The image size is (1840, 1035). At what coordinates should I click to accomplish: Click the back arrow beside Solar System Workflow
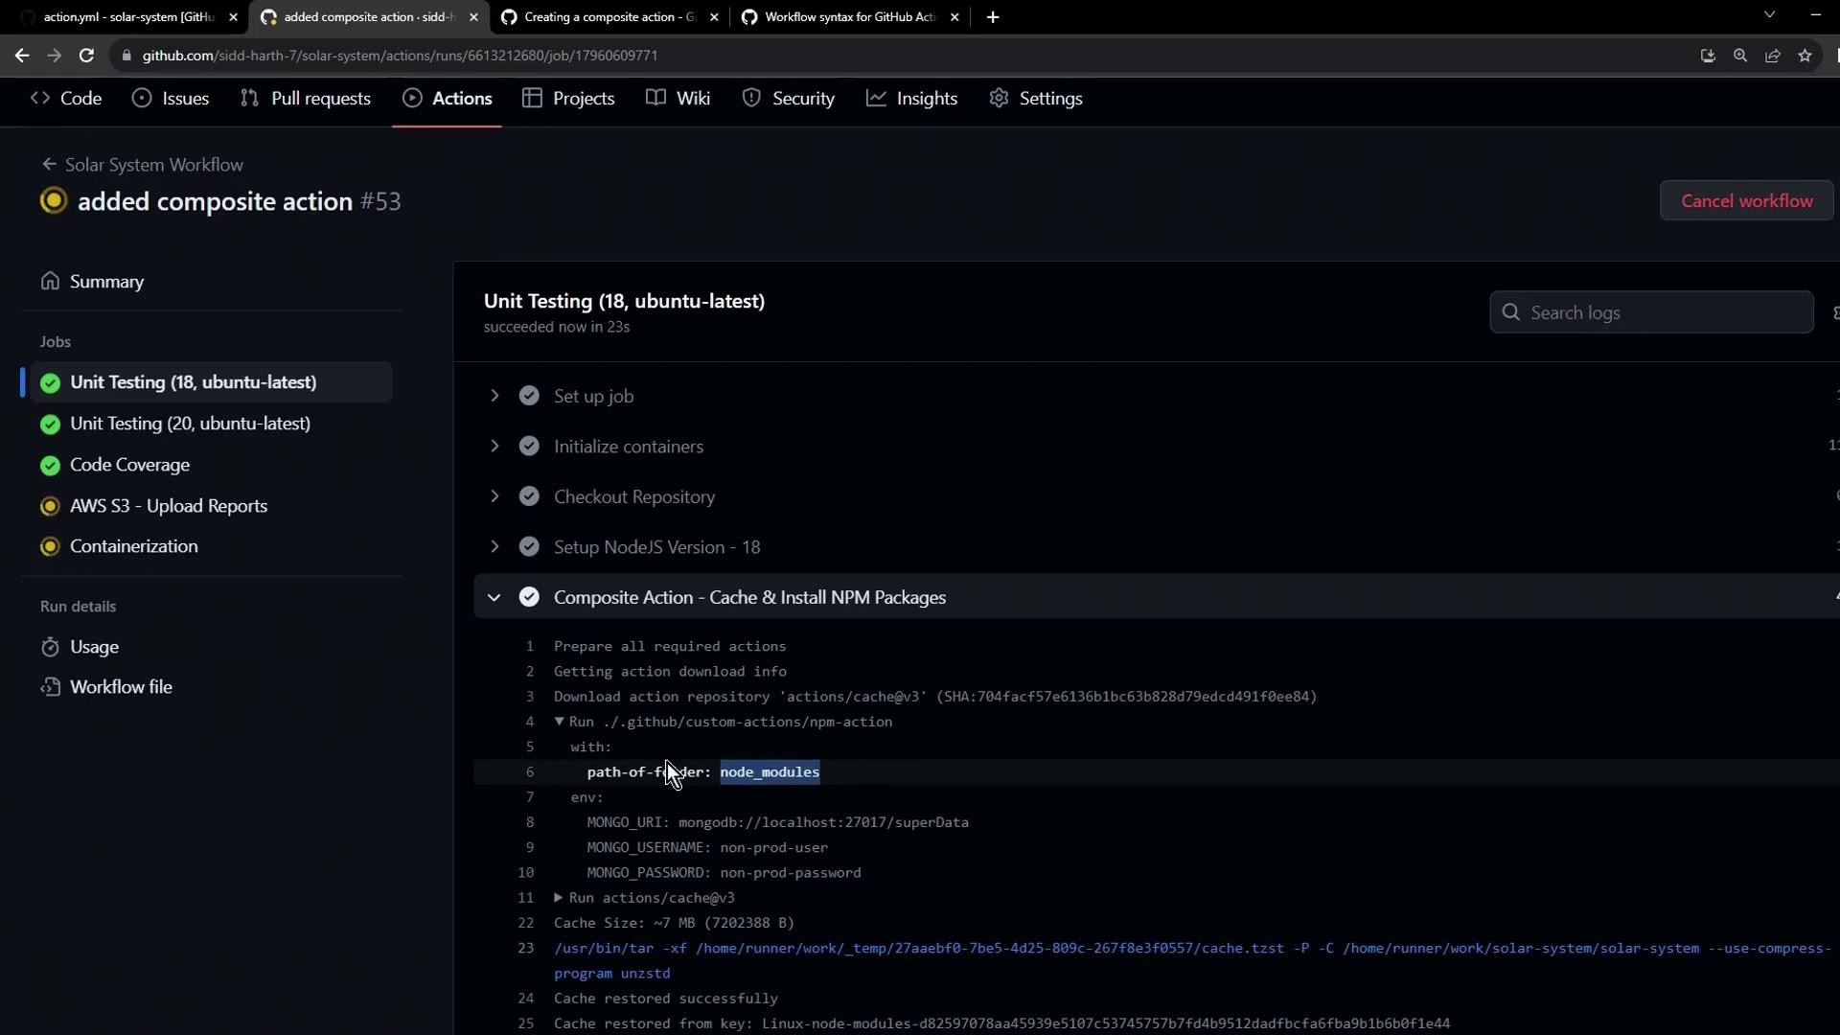[49, 165]
